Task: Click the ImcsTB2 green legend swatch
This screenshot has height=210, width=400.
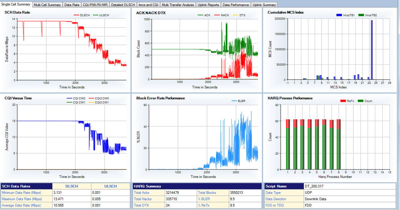Action: [x=362, y=15]
